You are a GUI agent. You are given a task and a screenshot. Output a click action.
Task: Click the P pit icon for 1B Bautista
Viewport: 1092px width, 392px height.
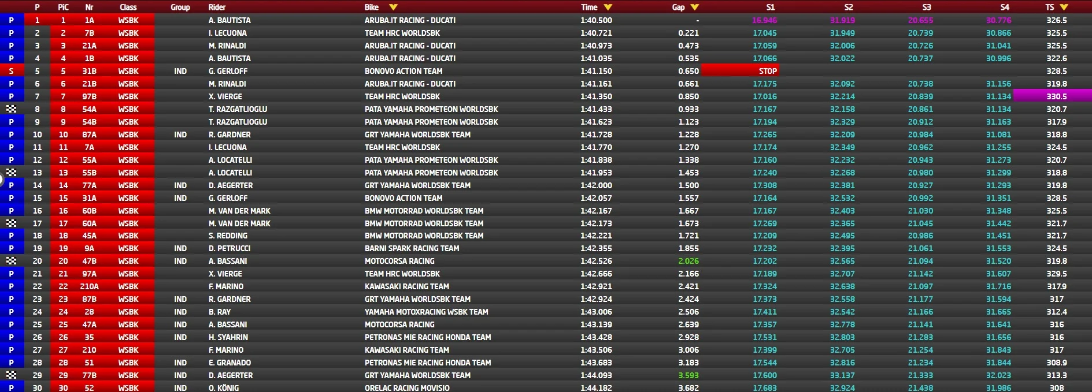point(12,58)
